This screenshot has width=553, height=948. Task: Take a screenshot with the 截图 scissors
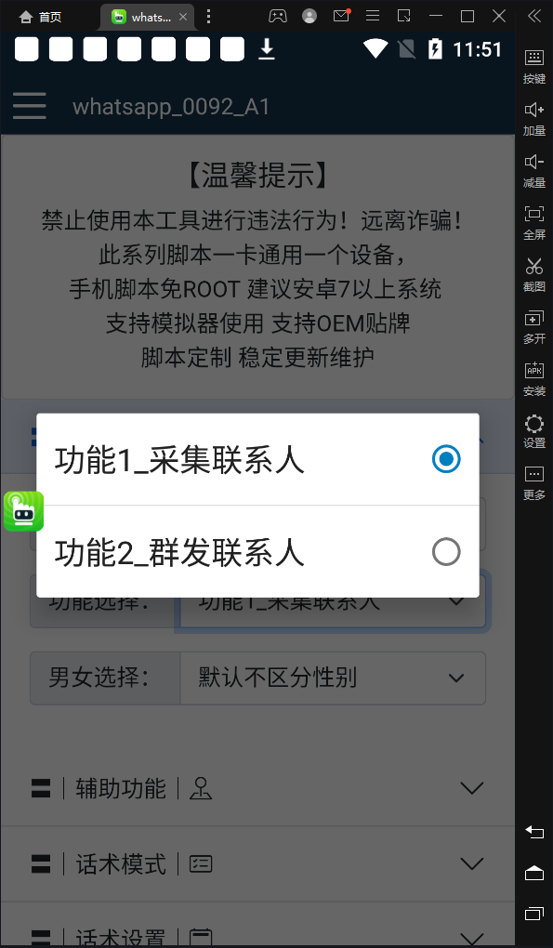point(534,274)
